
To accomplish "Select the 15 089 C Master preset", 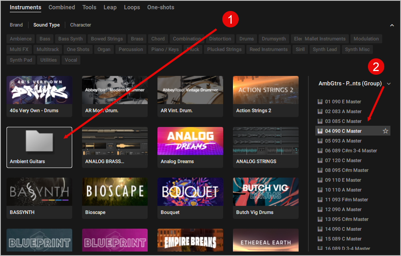I will [353, 239].
